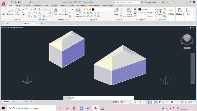Expand the Modify panel

point(43,20)
